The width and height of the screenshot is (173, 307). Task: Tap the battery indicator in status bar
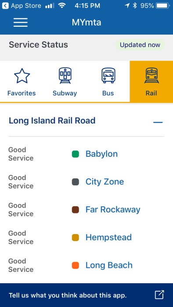coord(163,6)
